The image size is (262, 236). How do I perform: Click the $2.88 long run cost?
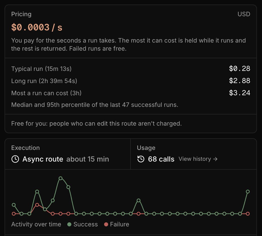pyautogui.click(x=239, y=81)
